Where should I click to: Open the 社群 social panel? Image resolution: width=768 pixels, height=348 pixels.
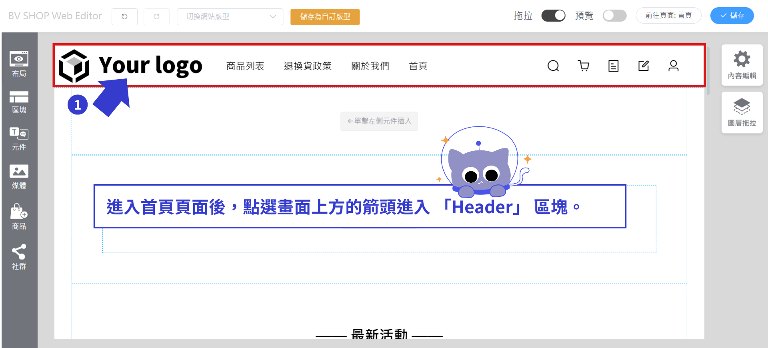pyautogui.click(x=19, y=257)
